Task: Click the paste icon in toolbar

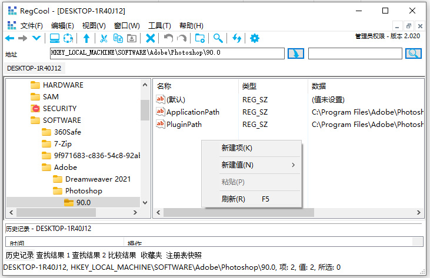Action: point(132,38)
